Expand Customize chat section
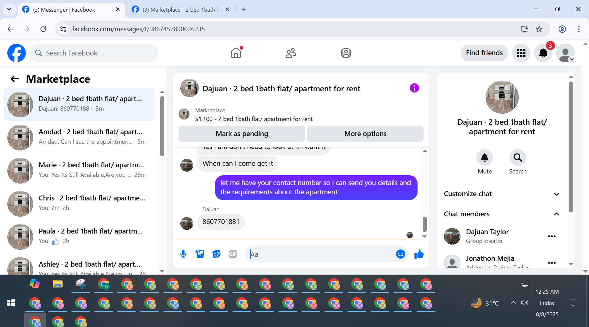 click(502, 194)
